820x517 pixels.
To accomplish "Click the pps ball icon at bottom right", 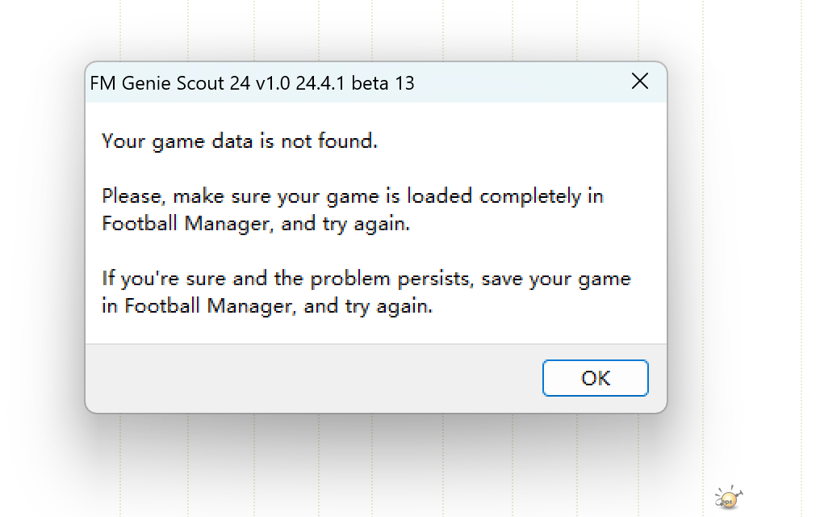I will coord(728,498).
